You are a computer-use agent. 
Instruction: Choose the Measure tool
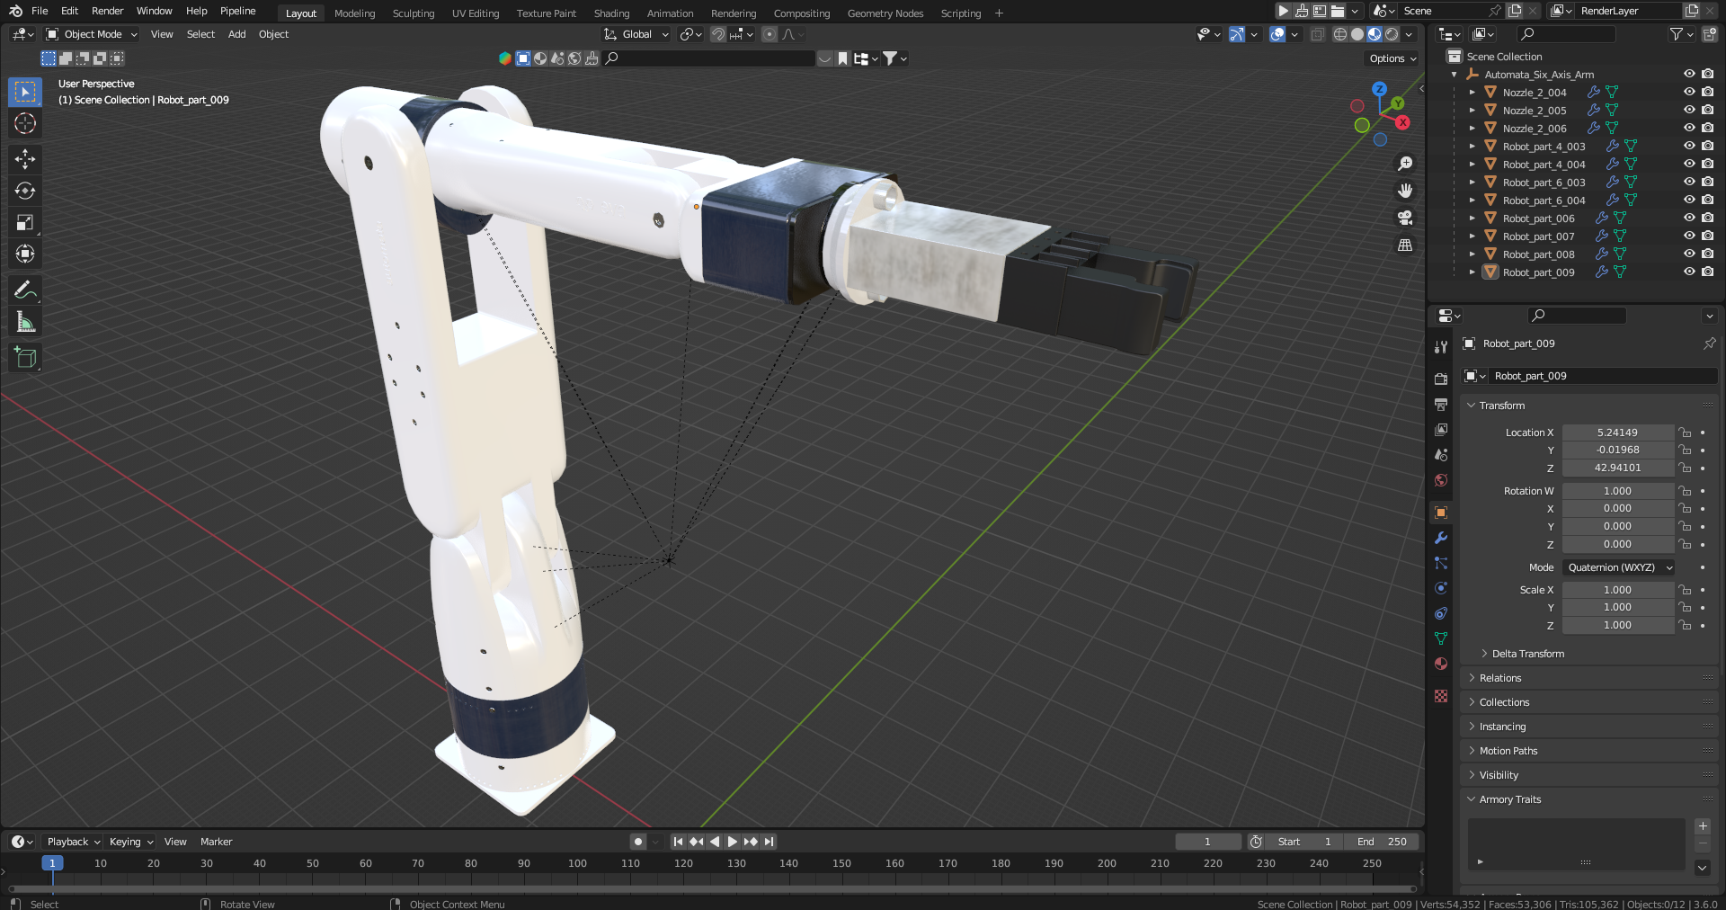click(x=25, y=321)
